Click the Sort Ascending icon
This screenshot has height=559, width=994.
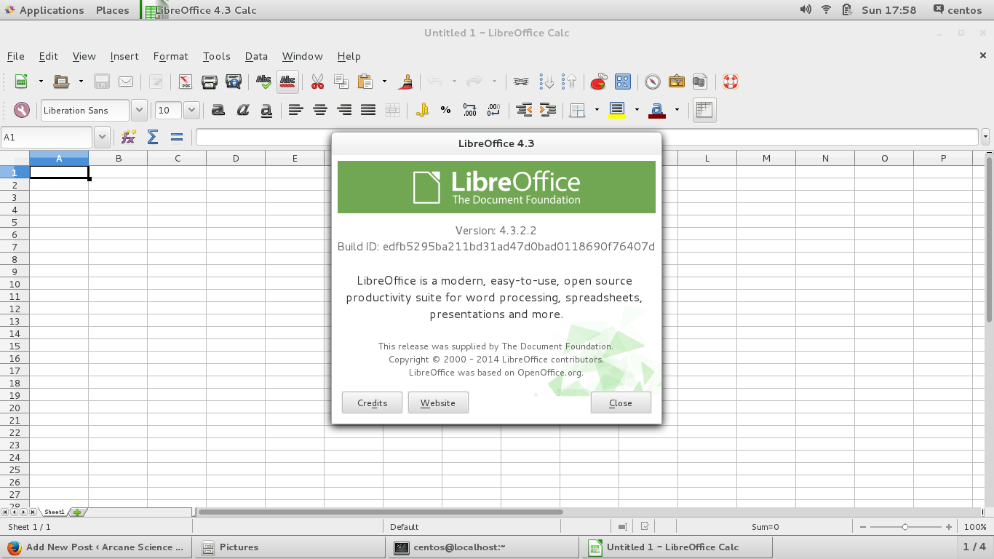point(546,82)
